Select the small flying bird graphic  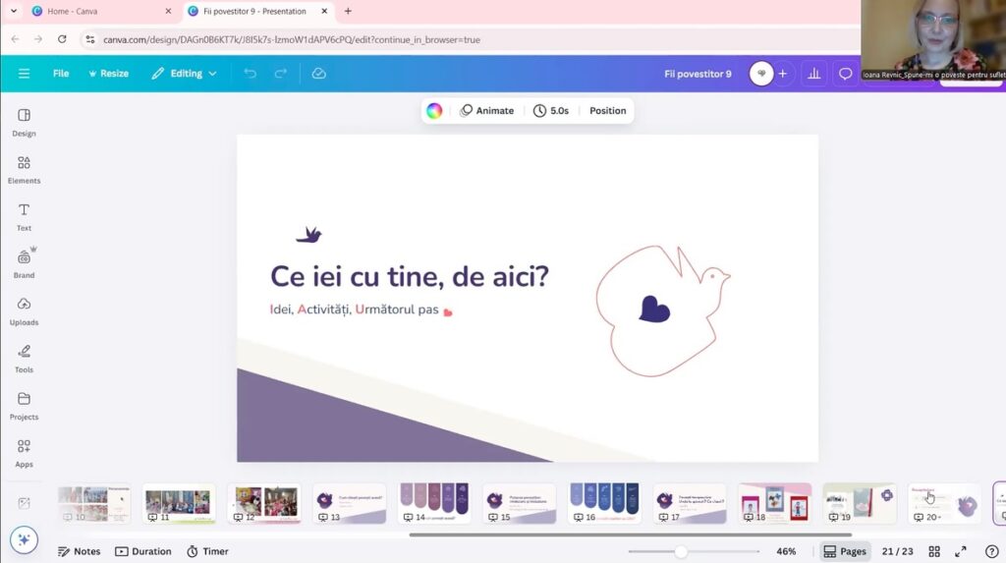pos(308,235)
